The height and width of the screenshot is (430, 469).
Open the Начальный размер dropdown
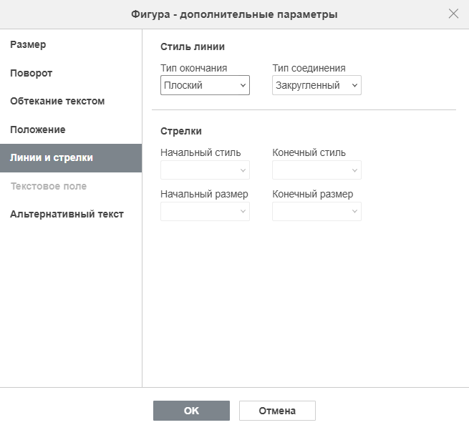coord(205,211)
